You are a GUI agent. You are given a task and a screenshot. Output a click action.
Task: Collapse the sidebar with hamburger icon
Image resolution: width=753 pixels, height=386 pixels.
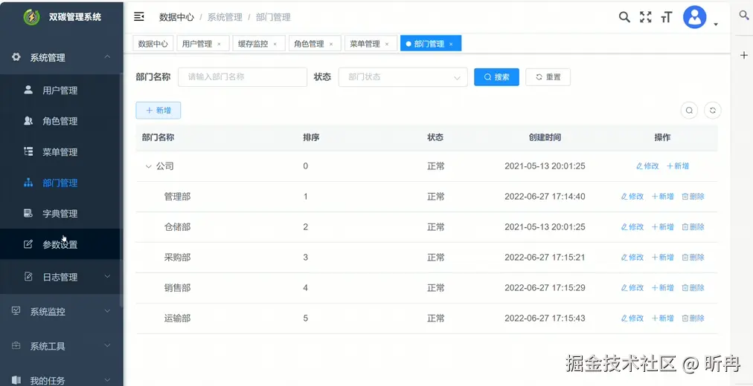[x=139, y=17]
